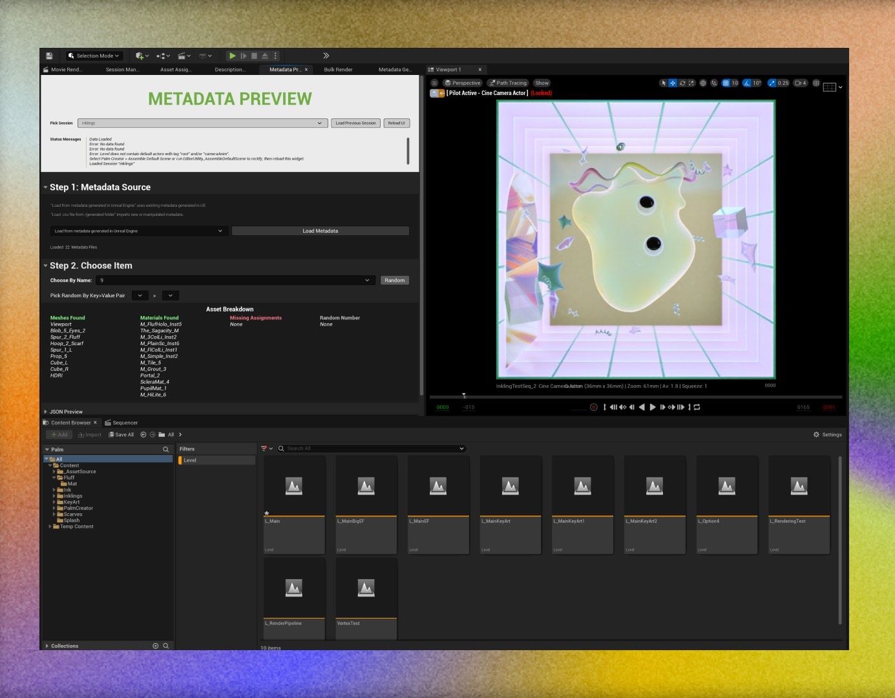Image resolution: width=895 pixels, height=698 pixels.
Task: Toggle rotation angle snapping in the viewport toolbar
Action: coord(747,83)
